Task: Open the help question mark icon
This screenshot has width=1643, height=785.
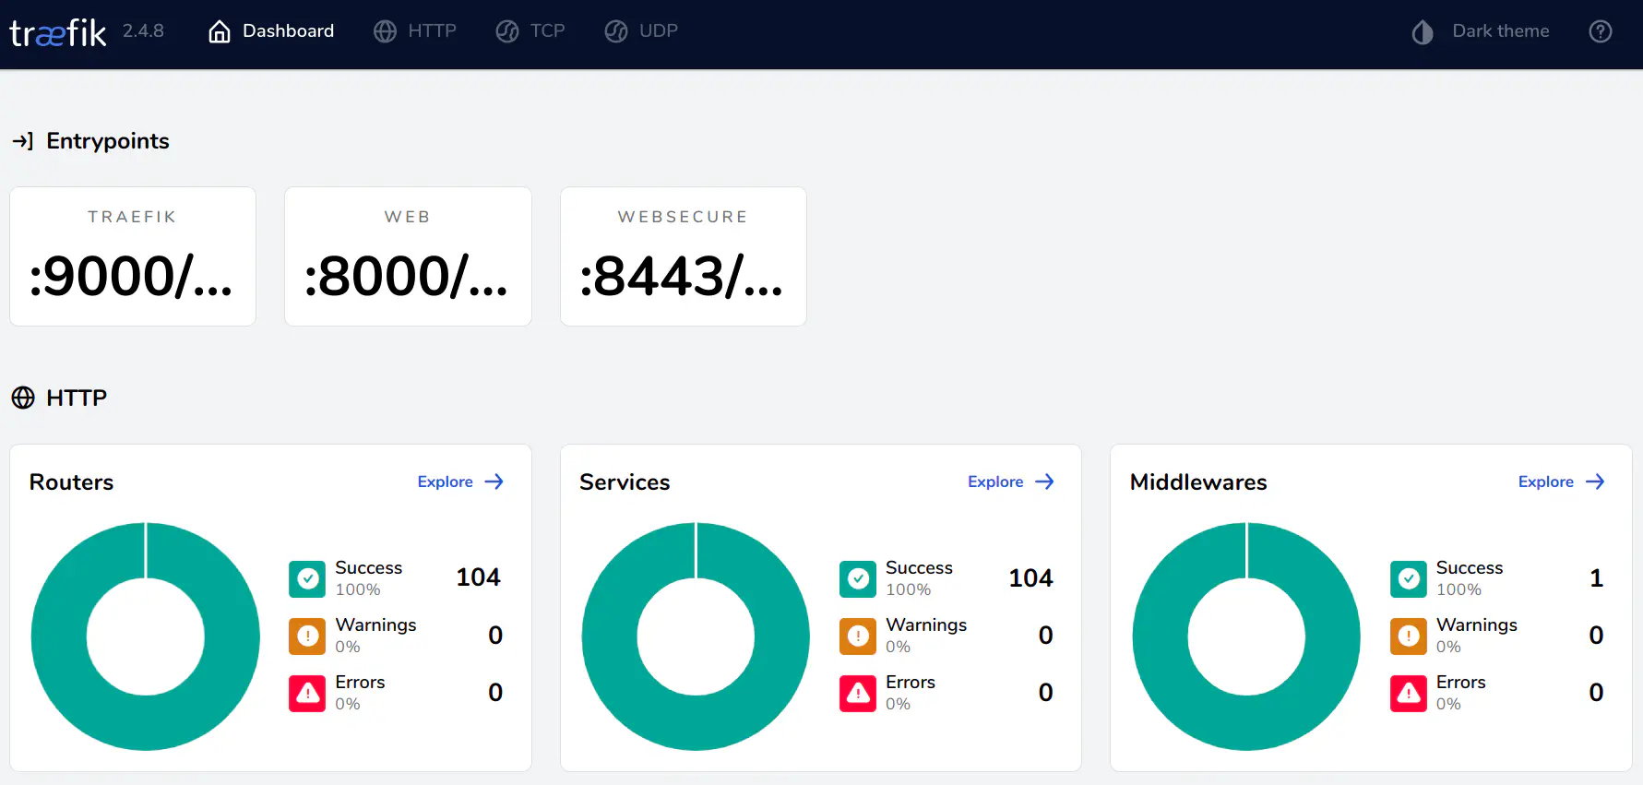Action: coord(1601,31)
